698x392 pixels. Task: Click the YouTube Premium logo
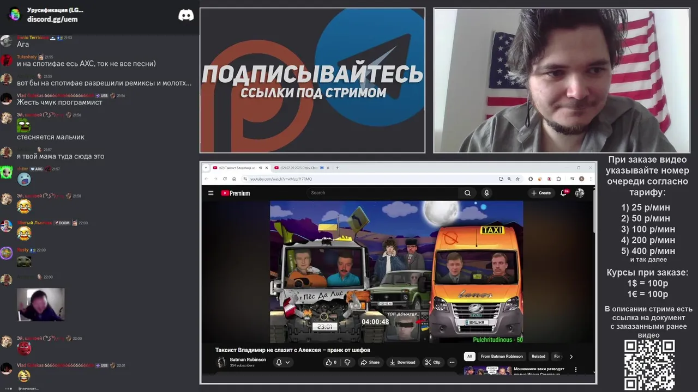tap(236, 193)
